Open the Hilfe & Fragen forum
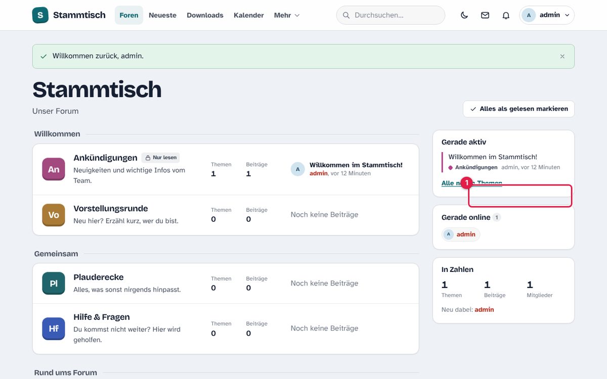The height and width of the screenshot is (379, 607). click(x=102, y=317)
